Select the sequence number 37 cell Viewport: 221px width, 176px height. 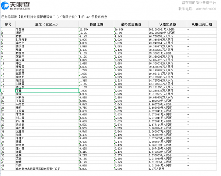[x=8, y=152]
